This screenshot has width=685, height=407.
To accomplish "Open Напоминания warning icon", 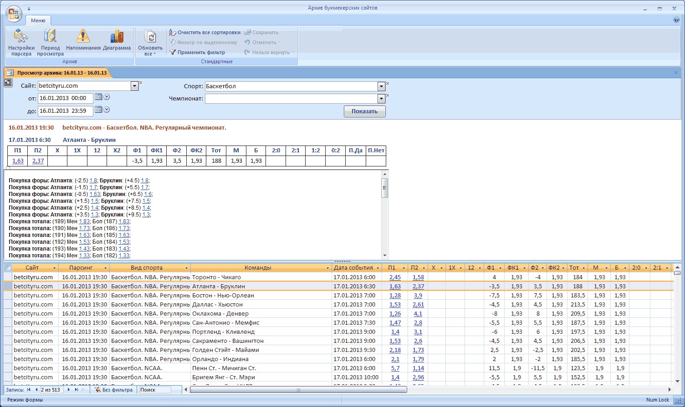I will (83, 37).
